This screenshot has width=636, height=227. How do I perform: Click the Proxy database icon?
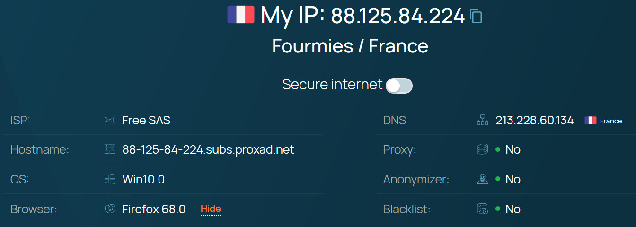tap(482, 149)
